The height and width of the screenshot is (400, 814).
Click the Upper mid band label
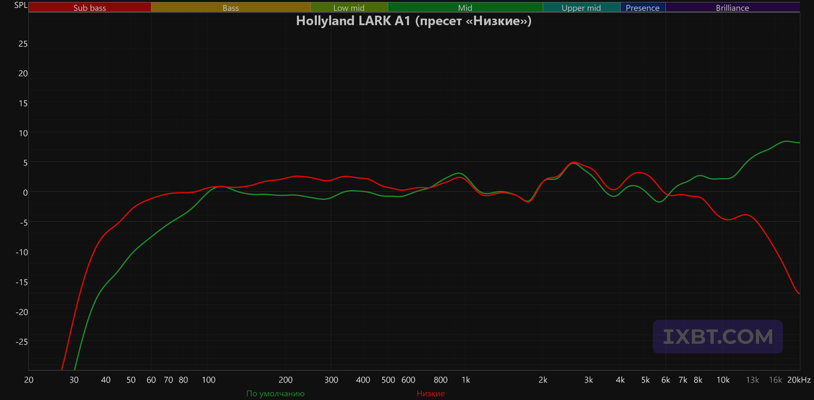pos(581,8)
